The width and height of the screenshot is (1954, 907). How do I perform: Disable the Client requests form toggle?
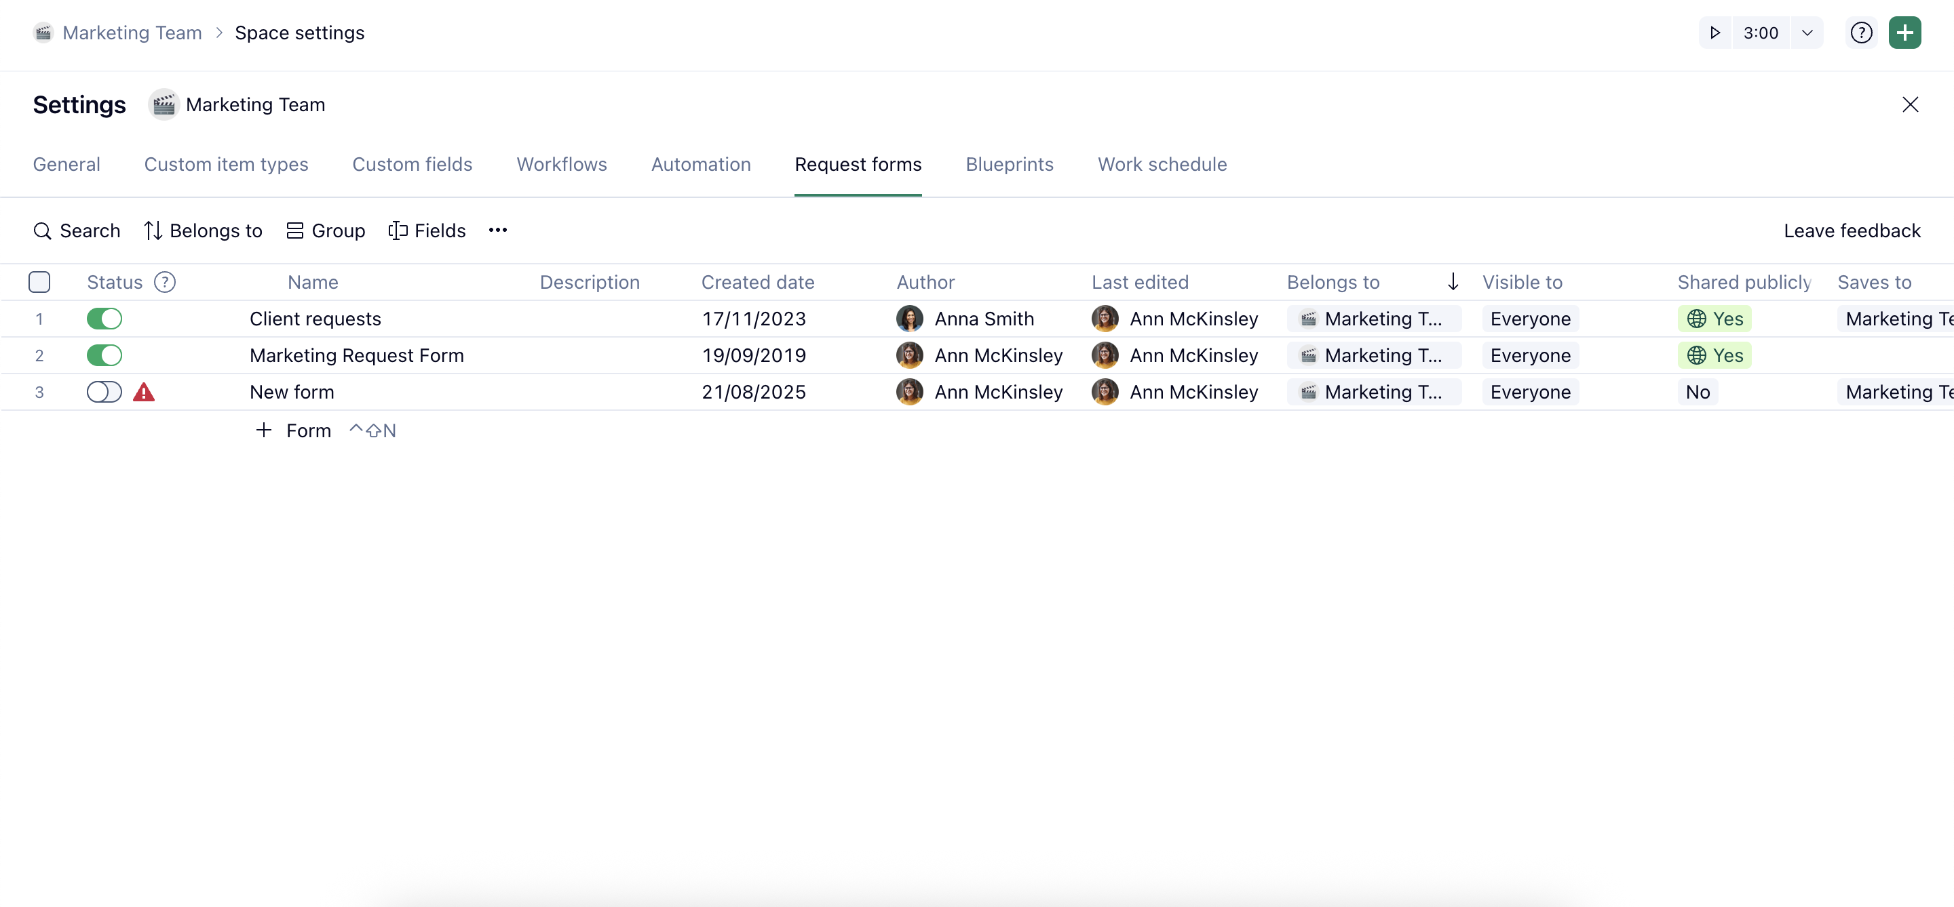104,319
